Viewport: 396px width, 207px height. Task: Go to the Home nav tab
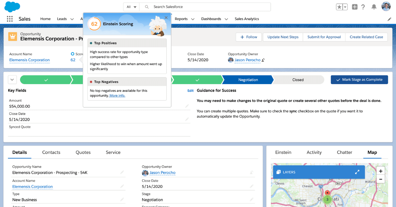coord(45,19)
